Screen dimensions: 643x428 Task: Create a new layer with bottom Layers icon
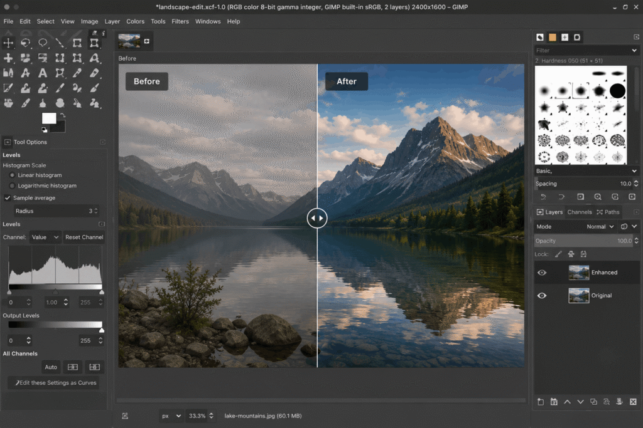click(541, 402)
